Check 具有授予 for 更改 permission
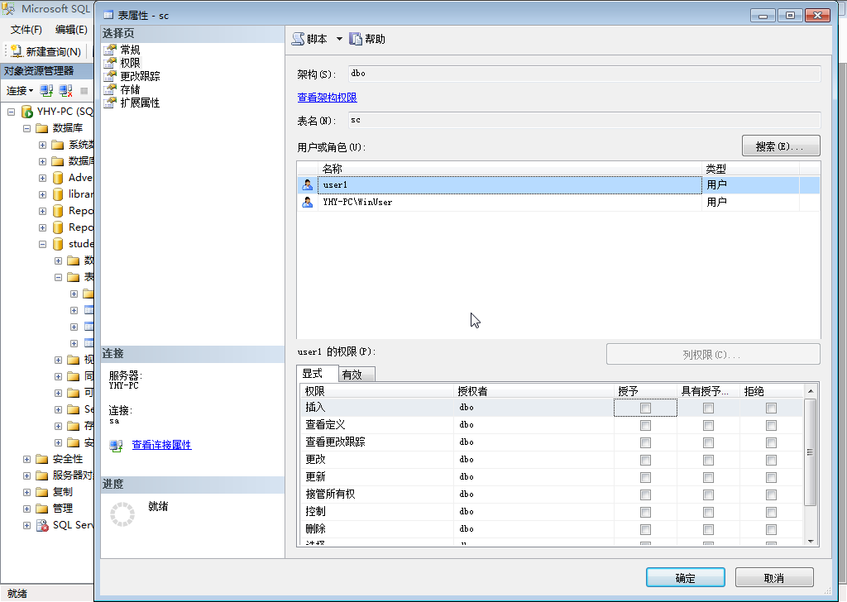Screen dimensions: 847x602 coord(708,460)
